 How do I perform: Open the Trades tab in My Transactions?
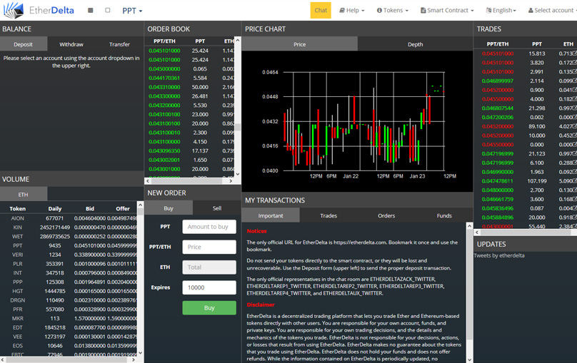click(x=328, y=215)
